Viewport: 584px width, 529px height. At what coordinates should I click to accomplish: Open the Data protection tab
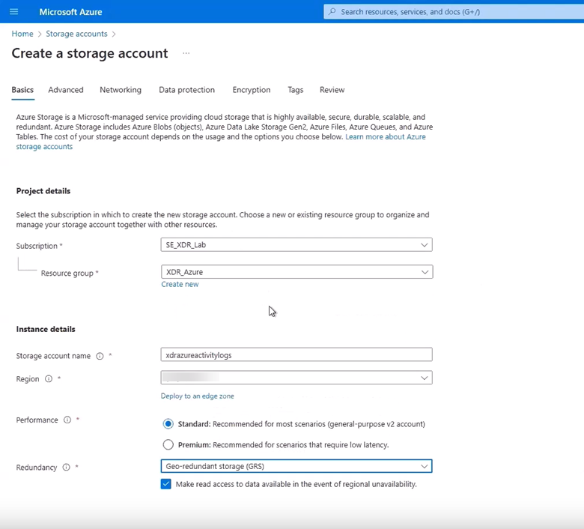click(186, 90)
